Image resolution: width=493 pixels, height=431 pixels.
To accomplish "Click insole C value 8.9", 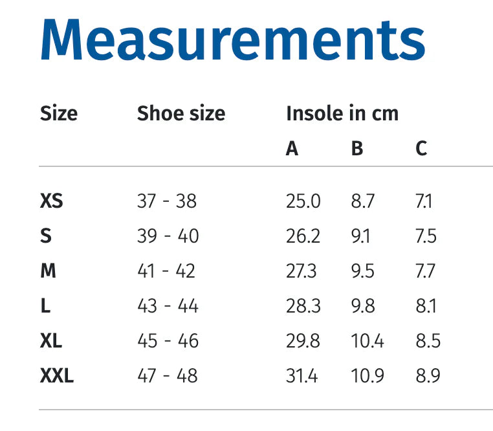I will pyautogui.click(x=428, y=375).
